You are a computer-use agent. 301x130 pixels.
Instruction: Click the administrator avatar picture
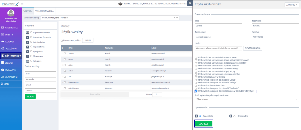(11, 13)
